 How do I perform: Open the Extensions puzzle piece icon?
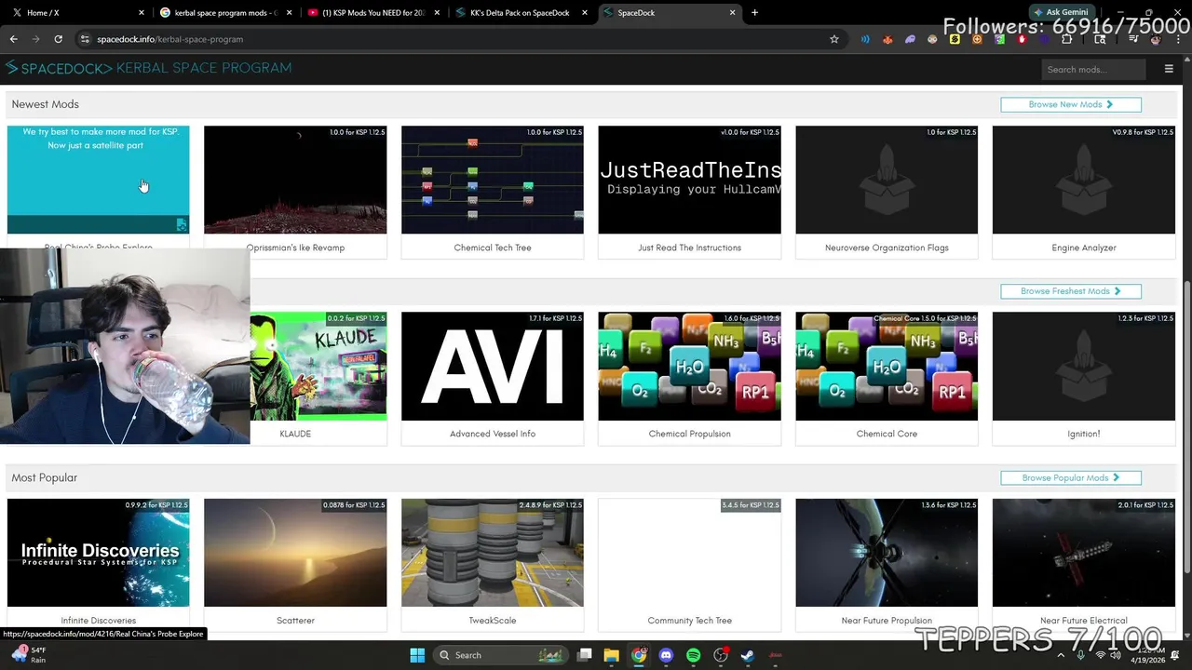pyautogui.click(x=1067, y=39)
